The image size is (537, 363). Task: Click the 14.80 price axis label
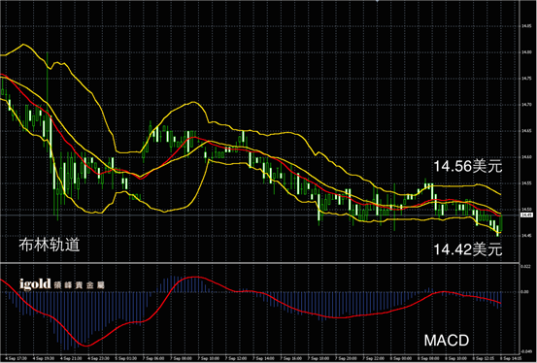click(526, 52)
